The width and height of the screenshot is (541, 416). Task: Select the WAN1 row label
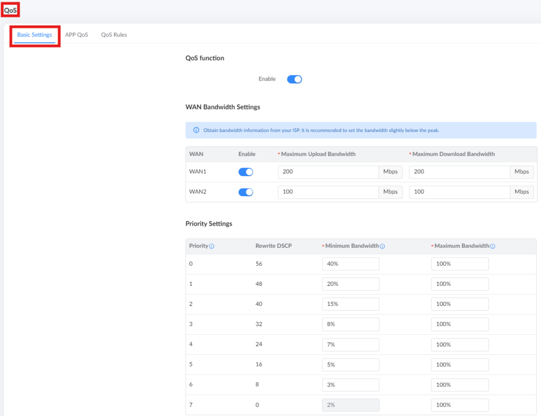[198, 171]
